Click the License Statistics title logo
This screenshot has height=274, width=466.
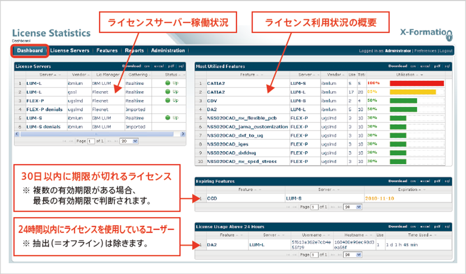click(x=51, y=33)
